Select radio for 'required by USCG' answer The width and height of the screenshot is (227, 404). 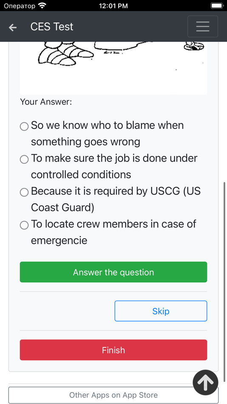pos(24,192)
